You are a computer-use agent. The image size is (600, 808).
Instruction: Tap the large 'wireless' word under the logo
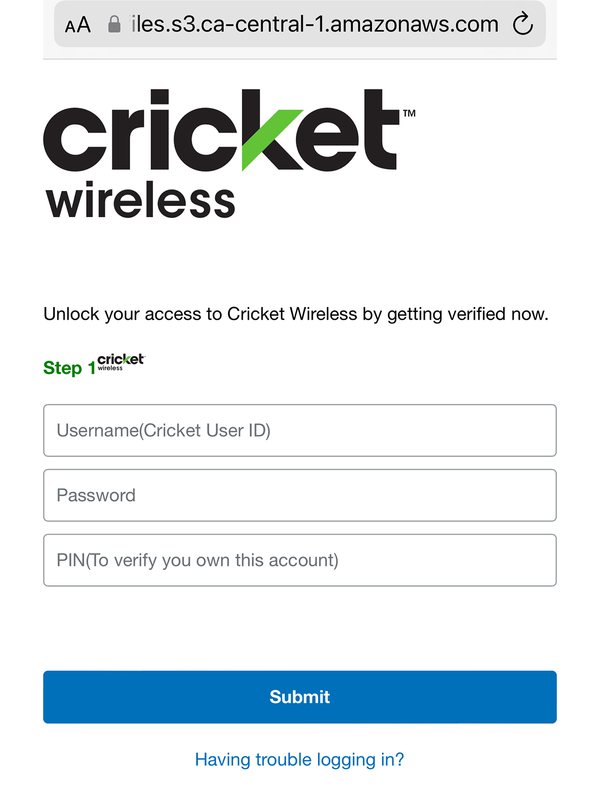(x=140, y=200)
